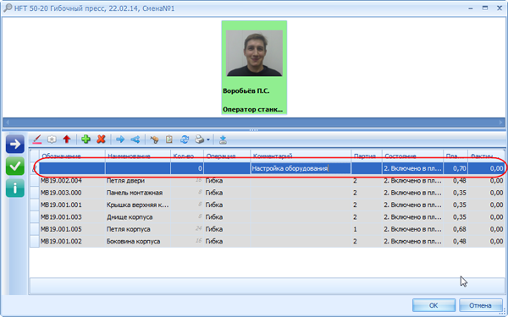Click the clipboard toolbar icon

click(x=169, y=139)
